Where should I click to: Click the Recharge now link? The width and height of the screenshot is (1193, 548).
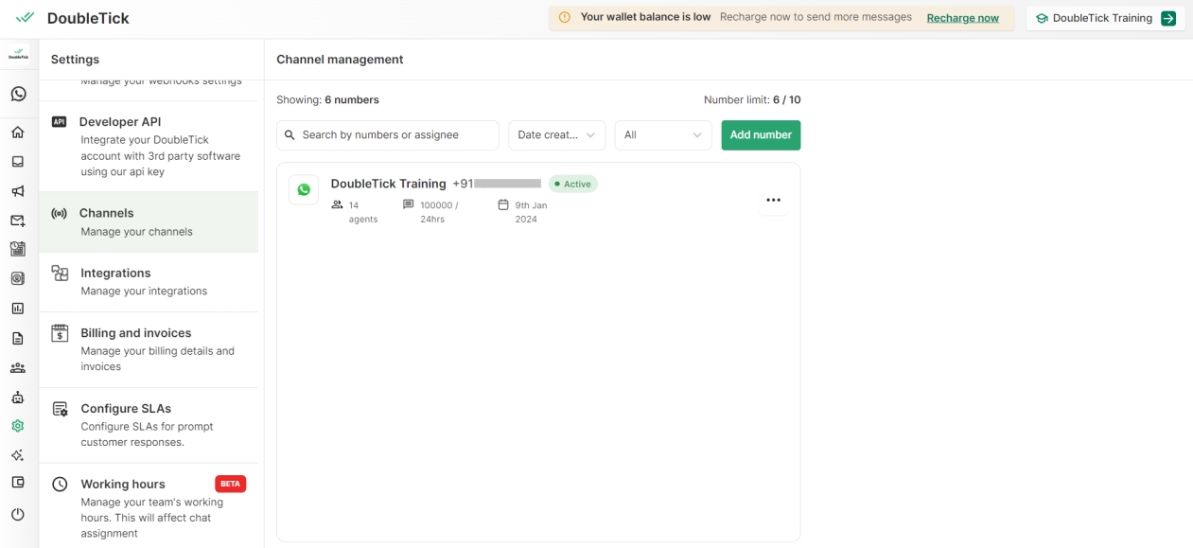coord(962,18)
